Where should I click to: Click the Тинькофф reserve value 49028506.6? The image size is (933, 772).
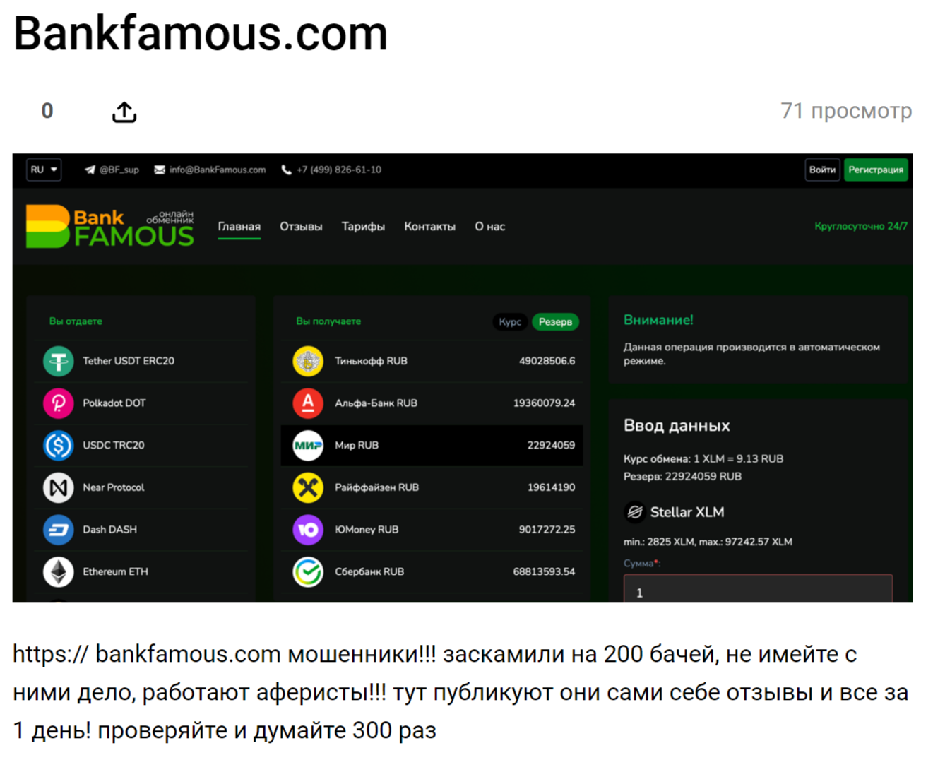click(x=547, y=361)
